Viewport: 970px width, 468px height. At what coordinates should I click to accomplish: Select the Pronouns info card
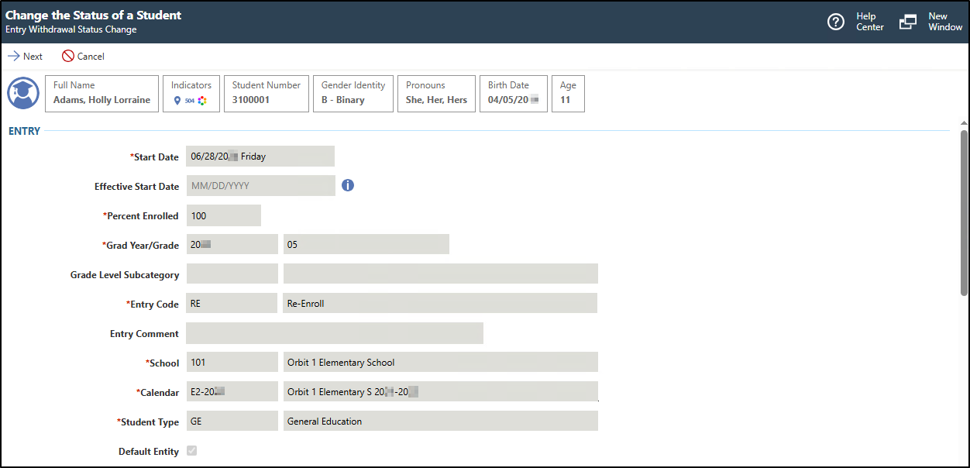[436, 93]
